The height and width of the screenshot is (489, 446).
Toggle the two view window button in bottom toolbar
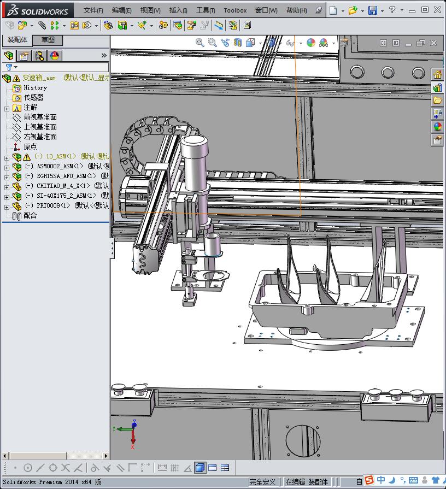point(213,468)
